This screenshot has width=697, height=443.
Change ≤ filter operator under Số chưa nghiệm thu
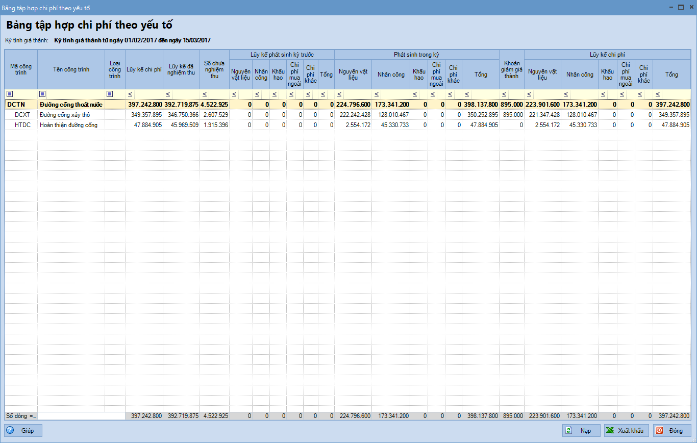[x=205, y=94]
